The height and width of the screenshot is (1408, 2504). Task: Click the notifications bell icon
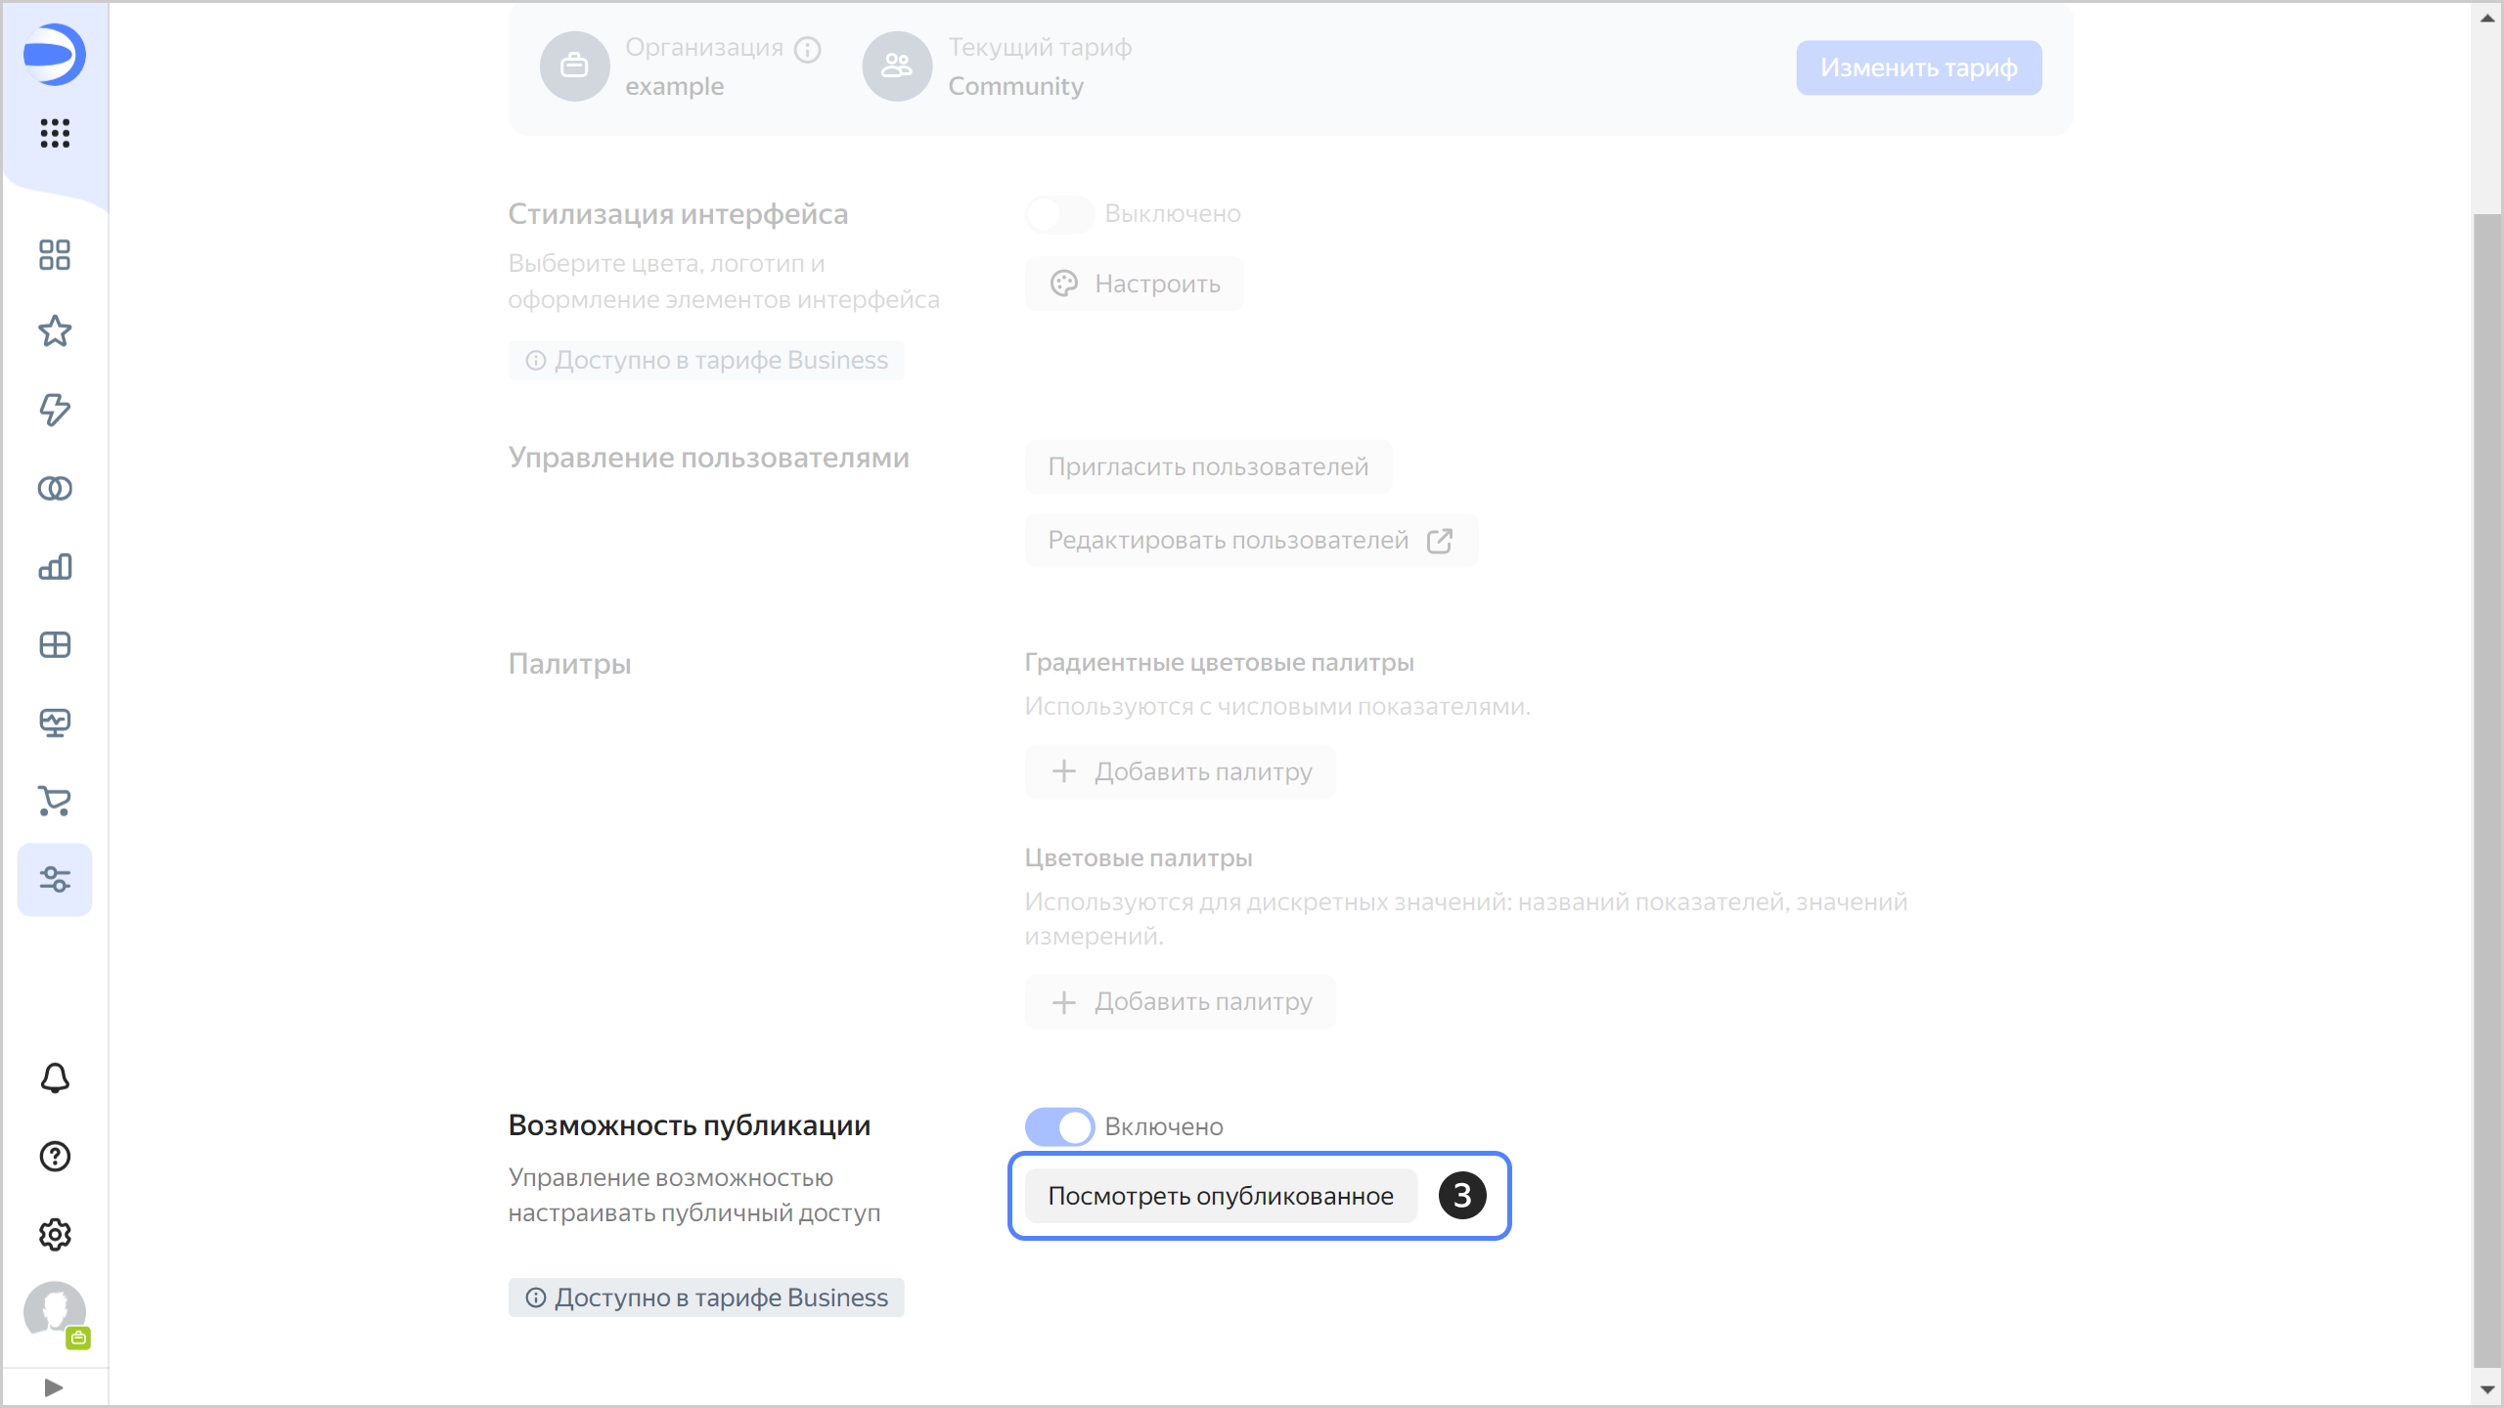(55, 1078)
